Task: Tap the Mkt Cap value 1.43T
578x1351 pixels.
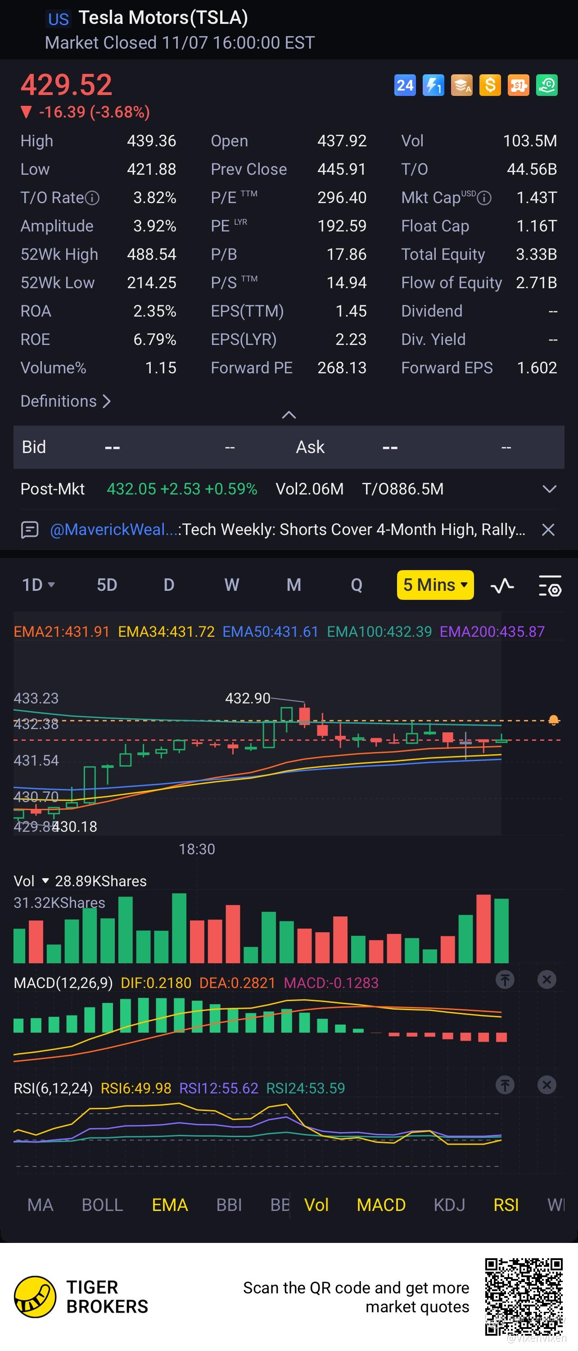Action: pyautogui.click(x=537, y=198)
